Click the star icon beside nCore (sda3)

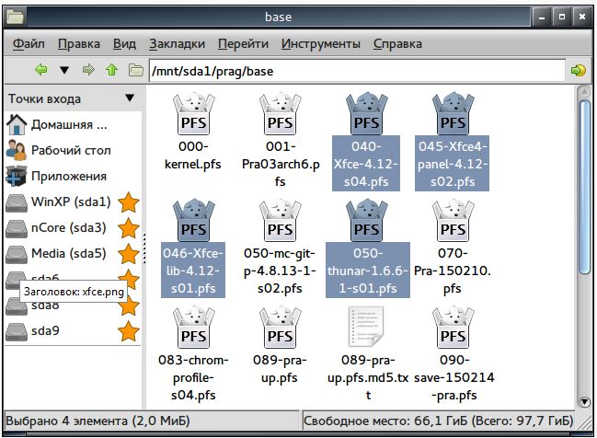(129, 227)
